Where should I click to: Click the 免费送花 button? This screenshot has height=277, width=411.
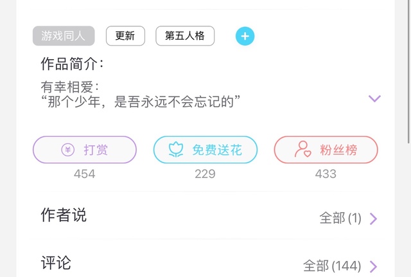tap(205, 150)
